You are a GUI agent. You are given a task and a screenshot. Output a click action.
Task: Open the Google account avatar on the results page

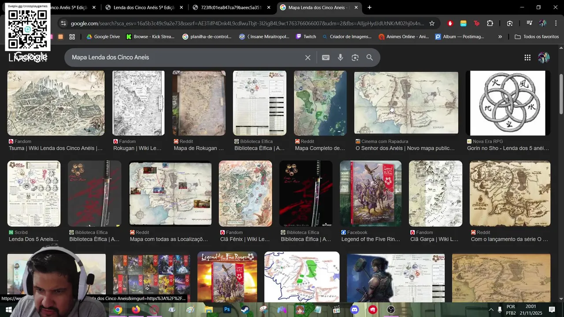544,58
